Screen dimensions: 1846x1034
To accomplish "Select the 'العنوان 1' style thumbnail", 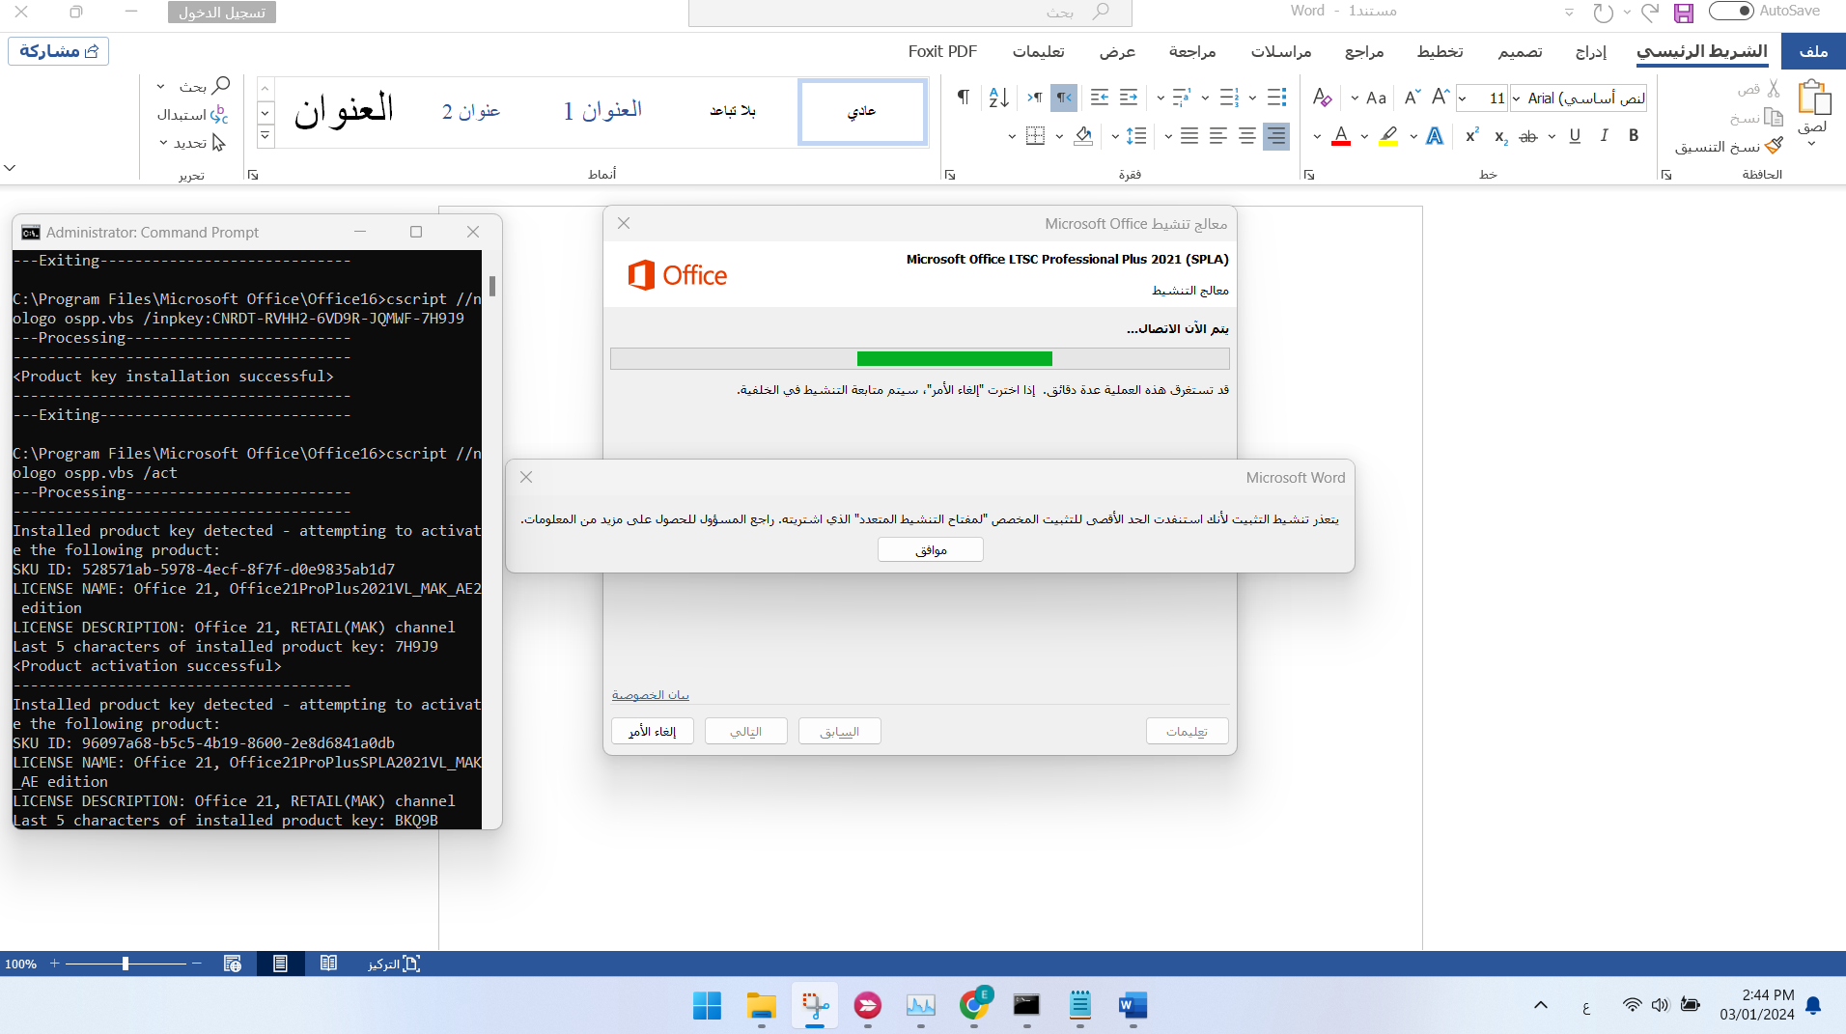I will [x=602, y=111].
